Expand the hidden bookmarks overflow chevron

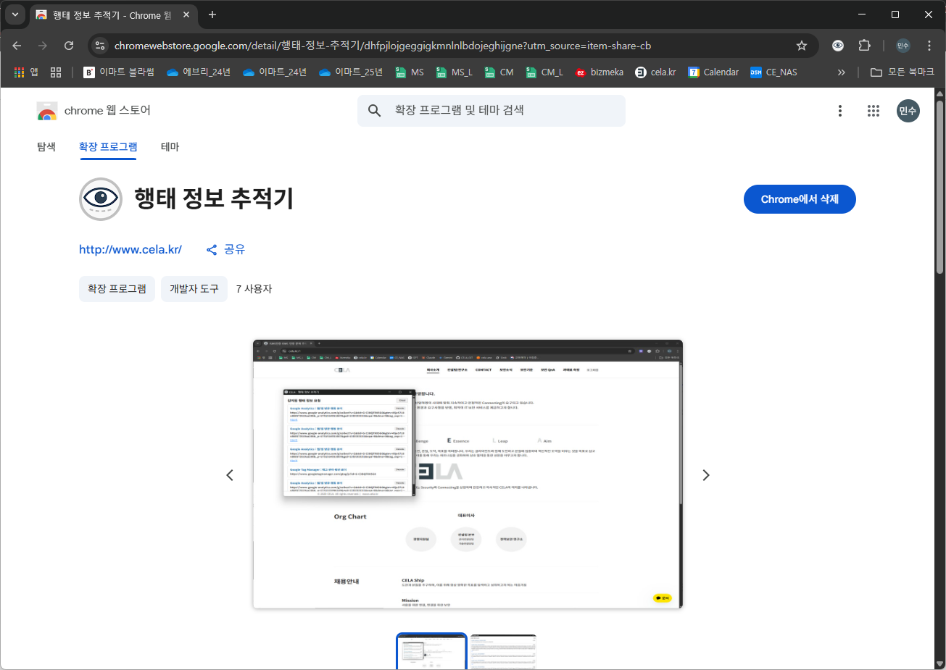pyautogui.click(x=841, y=72)
